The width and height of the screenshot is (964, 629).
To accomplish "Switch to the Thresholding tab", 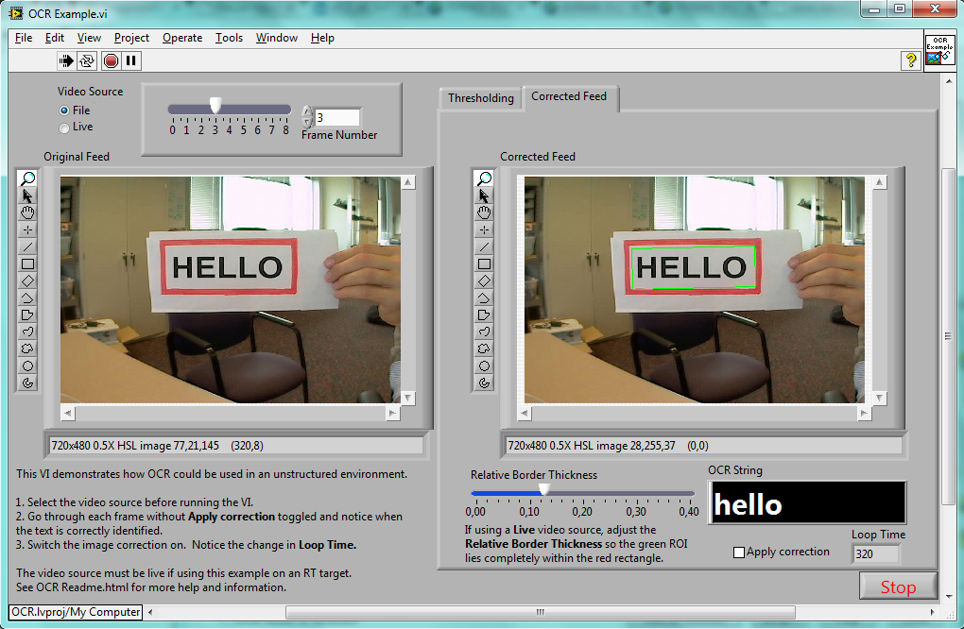I will pos(480,98).
